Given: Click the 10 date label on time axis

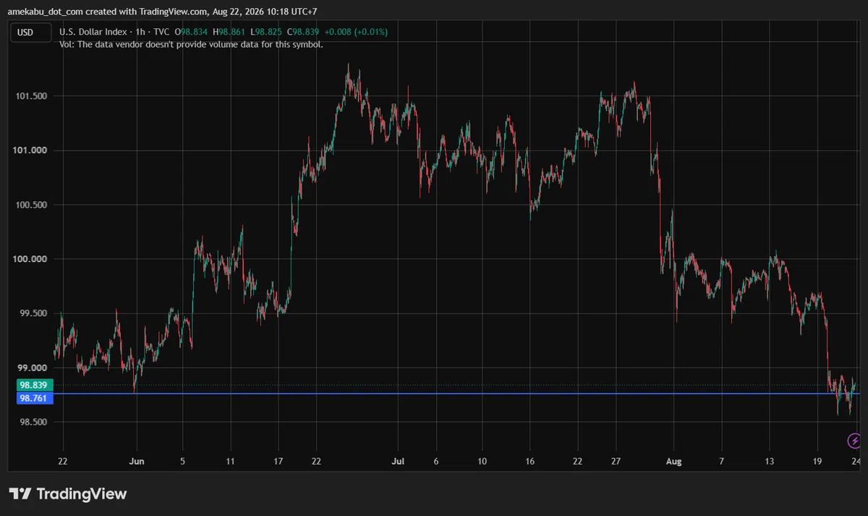Looking at the screenshot, I should click(482, 461).
